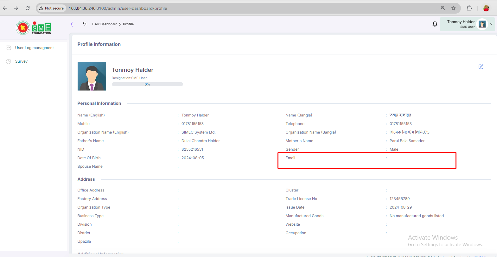Select the Trade License No 123456789
Viewport: 497px width, 257px height.
pos(399,199)
